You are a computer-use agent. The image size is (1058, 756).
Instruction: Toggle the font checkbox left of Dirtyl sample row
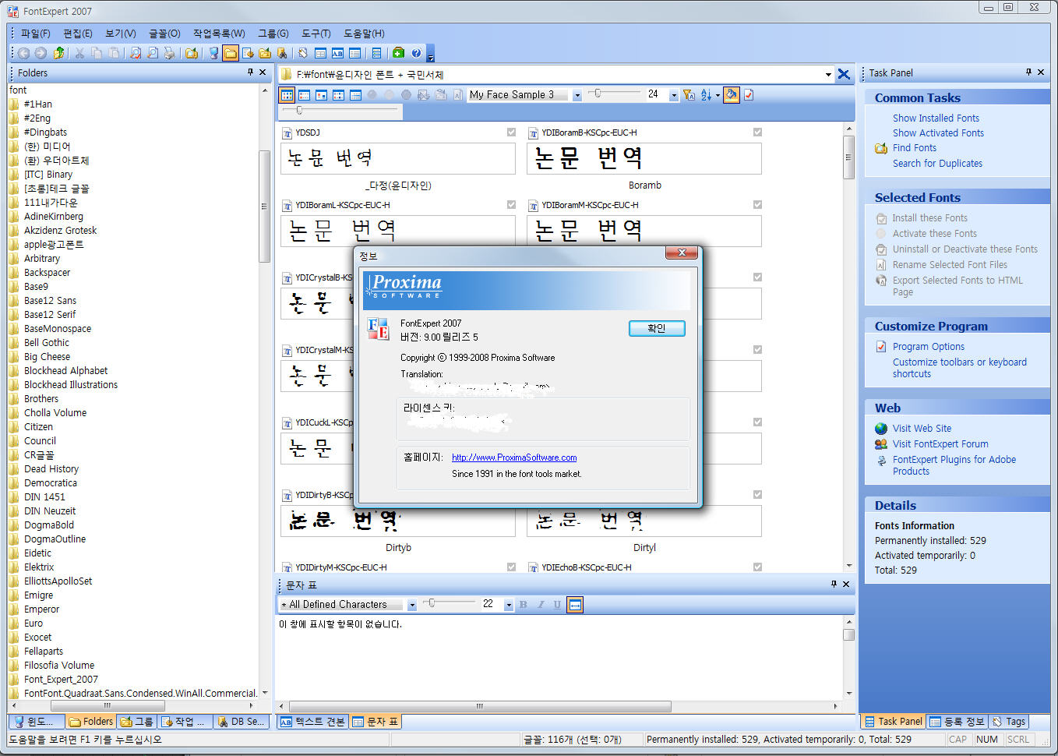757,495
